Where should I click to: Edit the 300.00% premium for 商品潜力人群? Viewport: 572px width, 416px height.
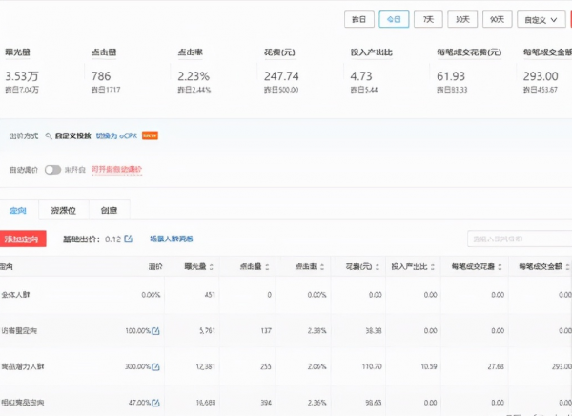(x=155, y=366)
